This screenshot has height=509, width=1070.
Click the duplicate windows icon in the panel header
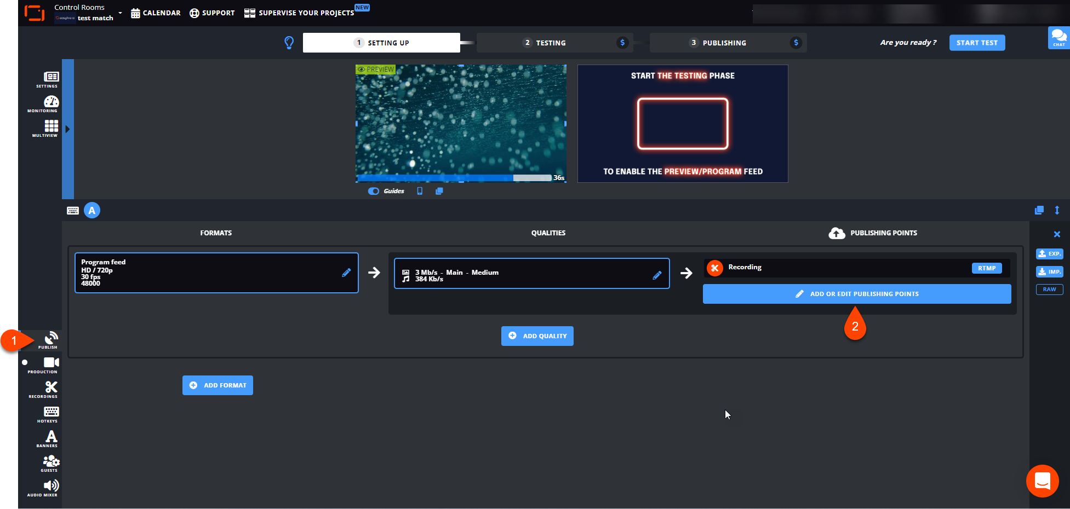pos(1039,210)
